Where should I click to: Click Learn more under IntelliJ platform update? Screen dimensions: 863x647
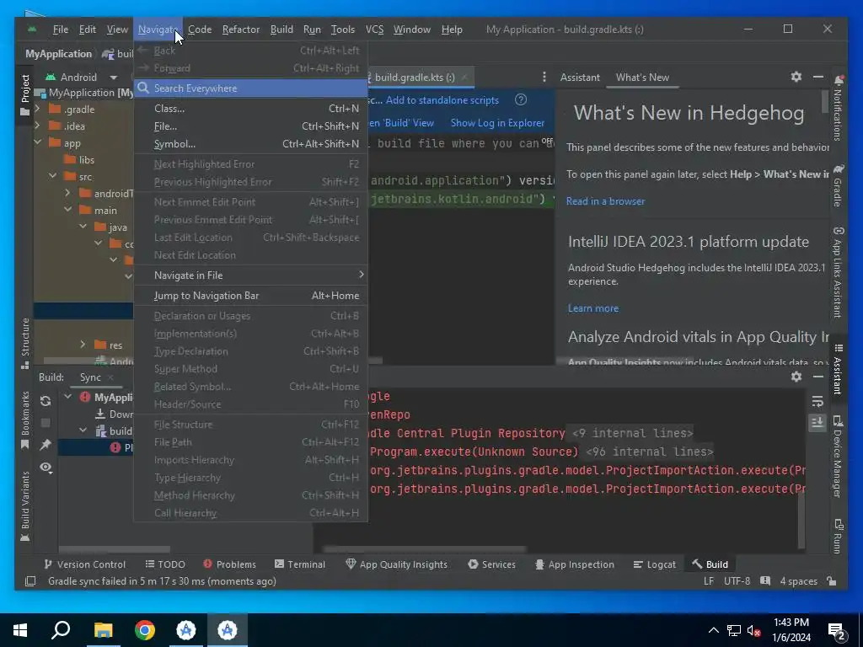(593, 308)
